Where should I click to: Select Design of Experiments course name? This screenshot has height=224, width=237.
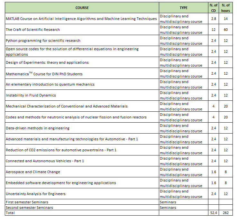47,62
